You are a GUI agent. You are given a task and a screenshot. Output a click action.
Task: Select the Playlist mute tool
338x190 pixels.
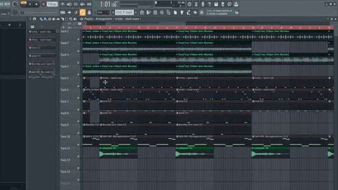54,19
